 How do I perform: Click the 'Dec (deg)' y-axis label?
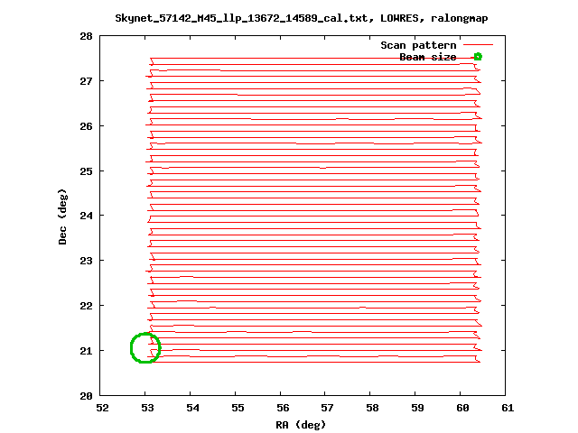pyautogui.click(x=62, y=216)
